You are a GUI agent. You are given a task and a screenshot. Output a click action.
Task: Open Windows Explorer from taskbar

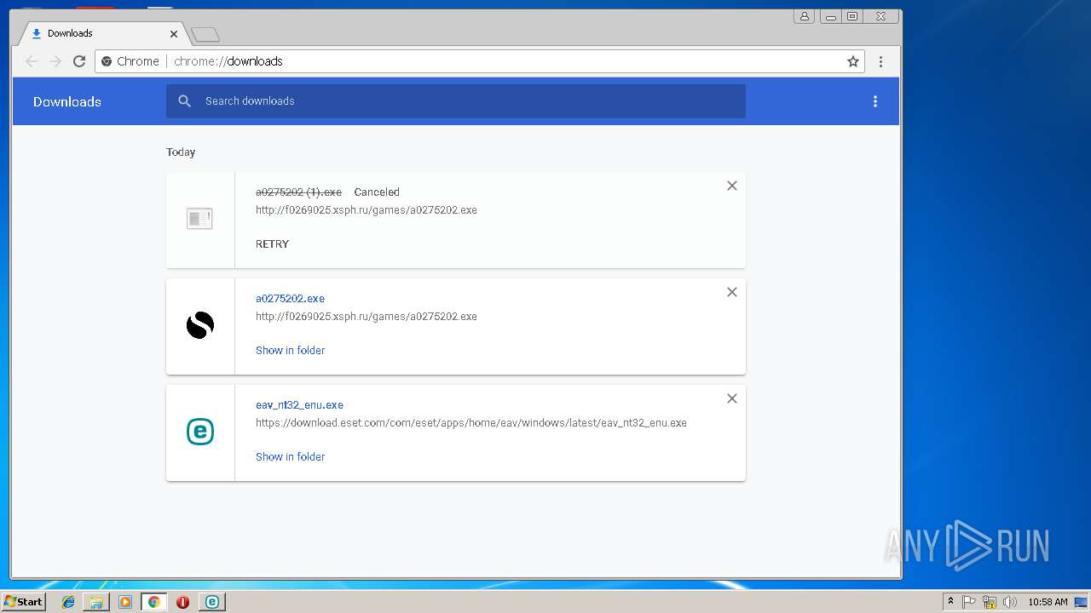tap(96, 602)
